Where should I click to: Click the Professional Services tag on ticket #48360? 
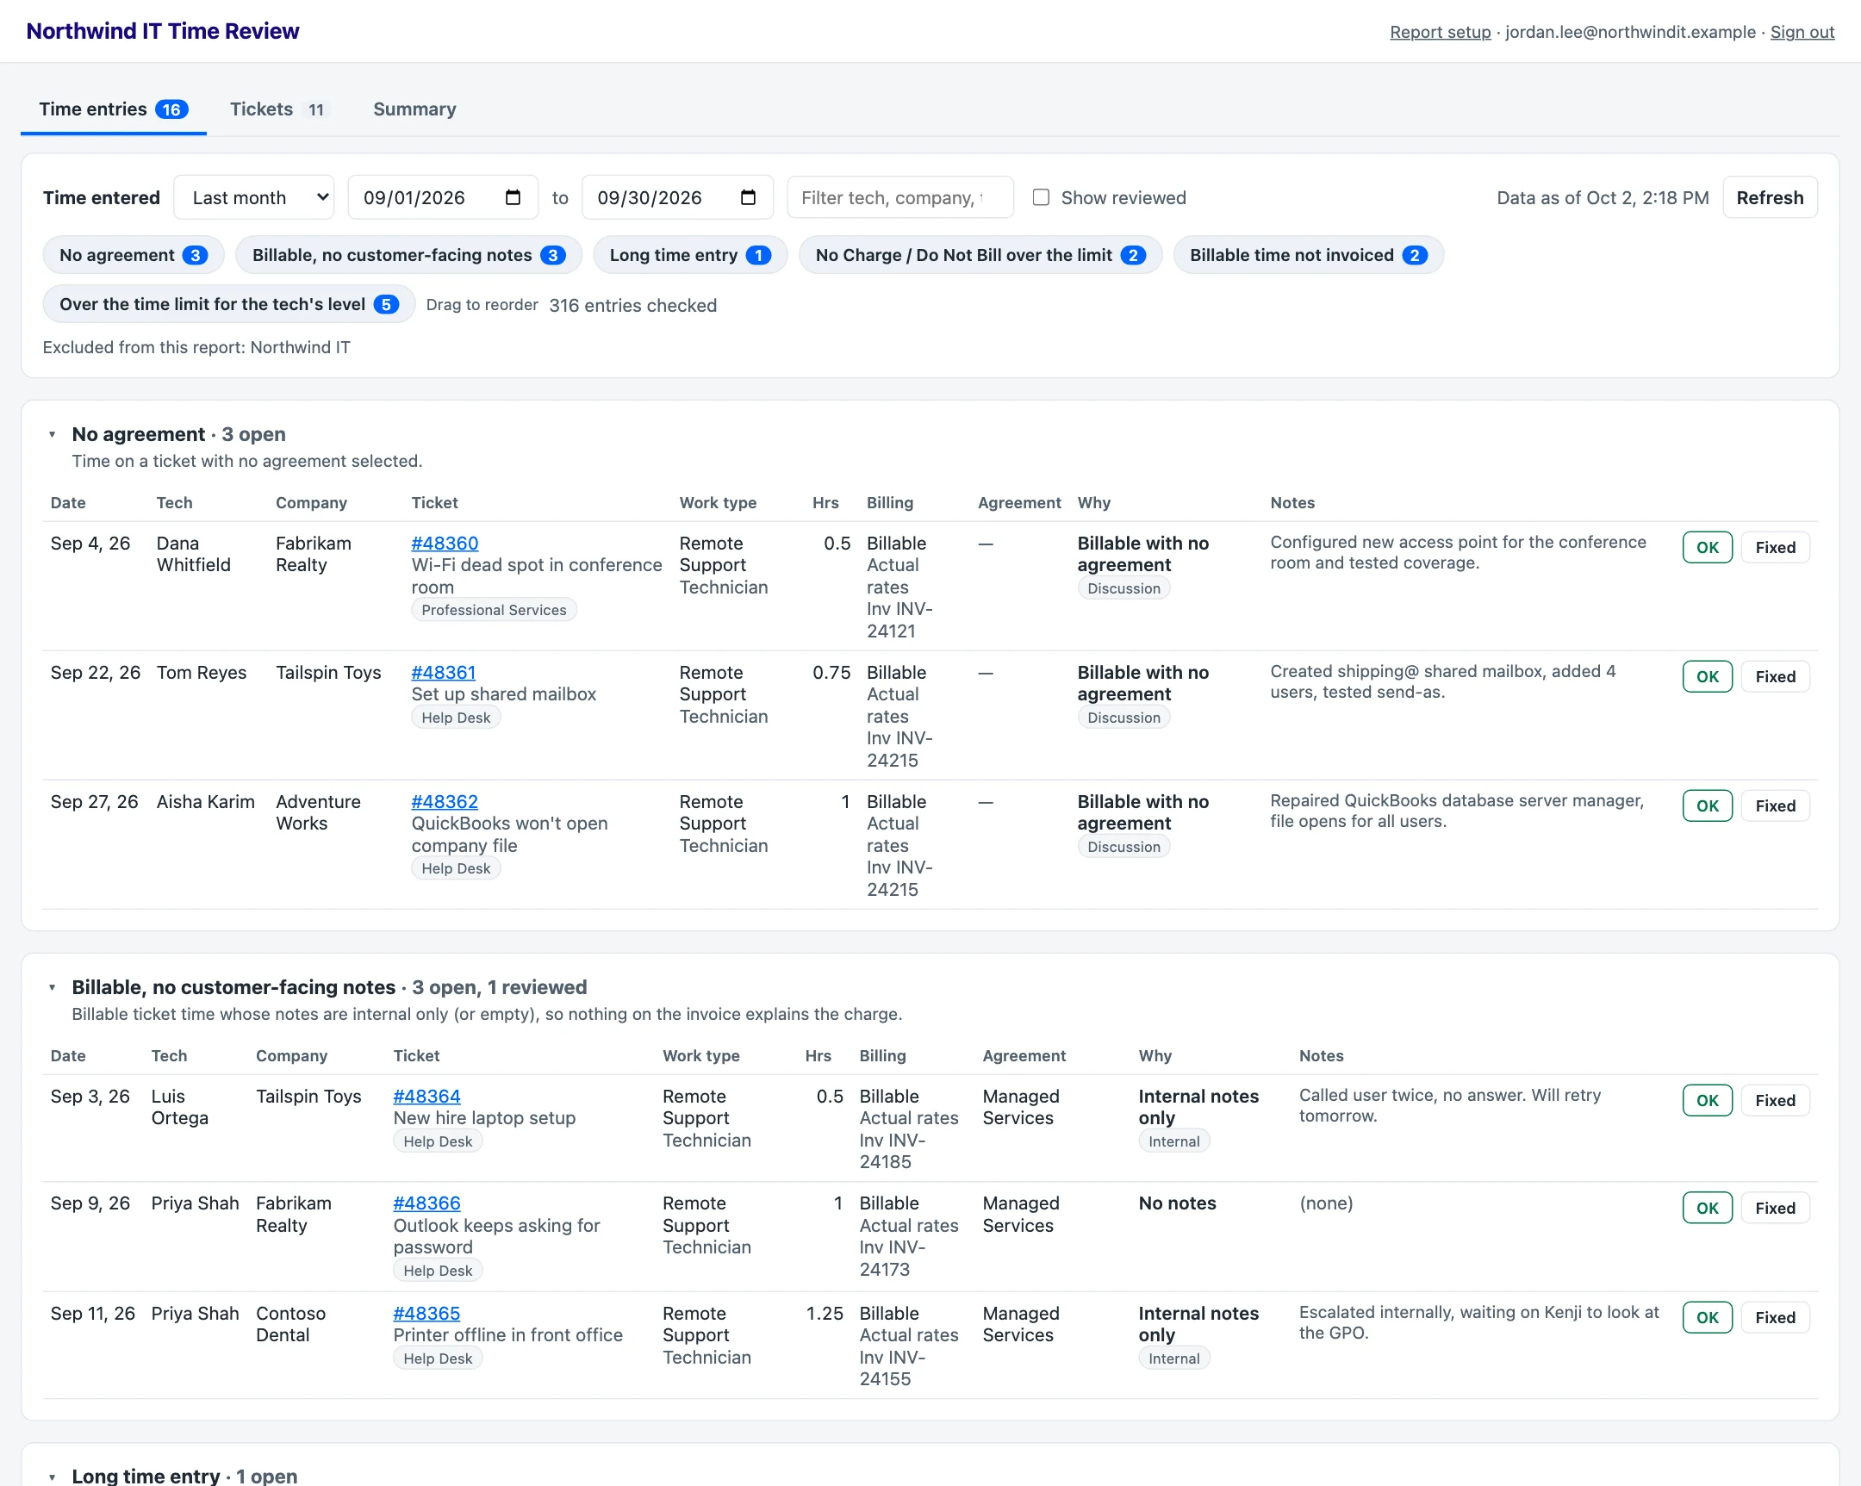(x=494, y=610)
